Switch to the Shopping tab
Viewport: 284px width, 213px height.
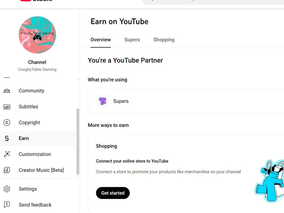pos(164,40)
